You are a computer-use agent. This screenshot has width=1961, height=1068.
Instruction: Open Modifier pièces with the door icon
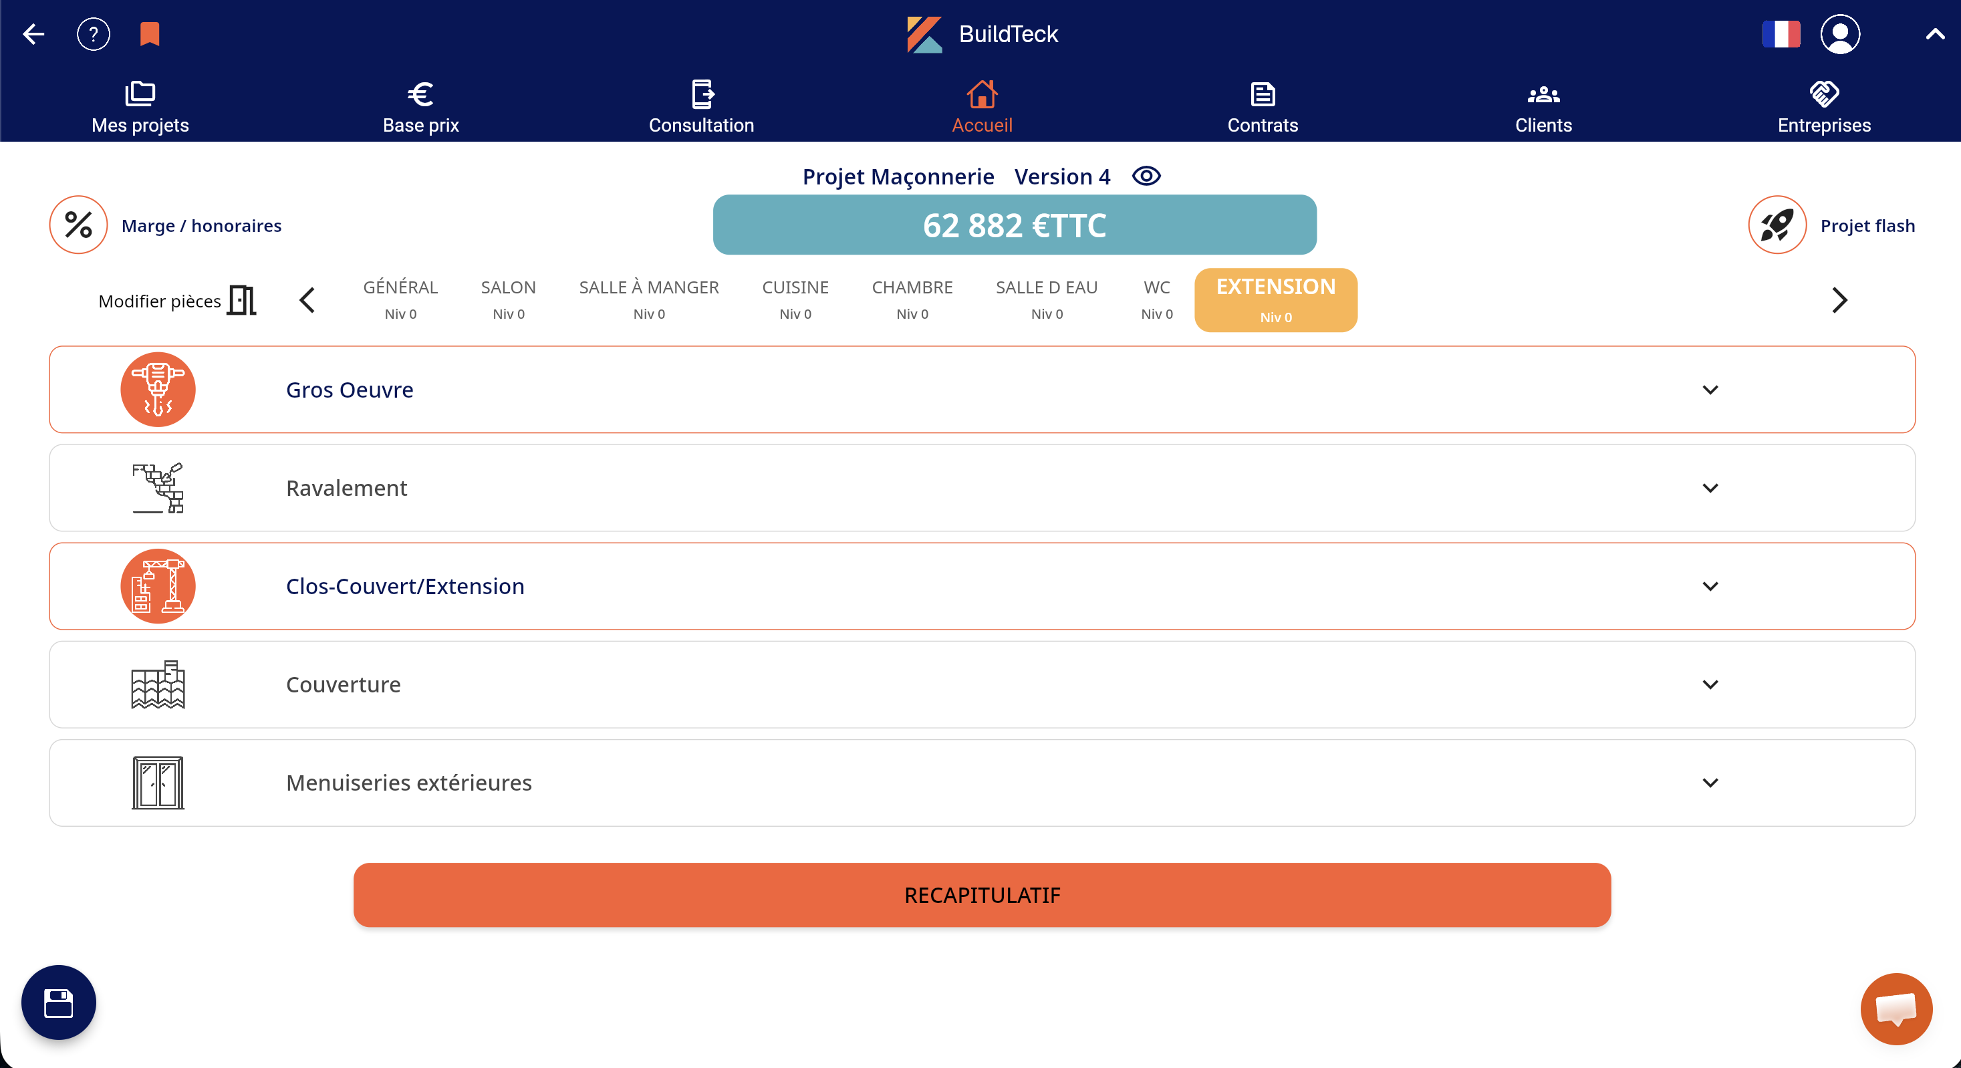(241, 300)
